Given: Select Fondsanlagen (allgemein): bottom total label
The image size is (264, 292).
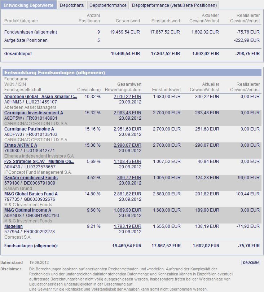Looking at the screenshot, I should pos(31,246).
